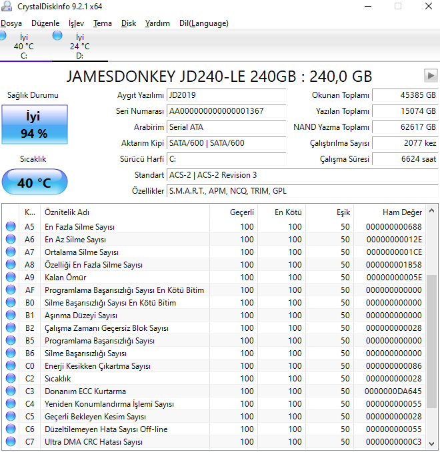The image size is (440, 452).
Task: Click the status orb for C5 row
Action: tap(11, 417)
